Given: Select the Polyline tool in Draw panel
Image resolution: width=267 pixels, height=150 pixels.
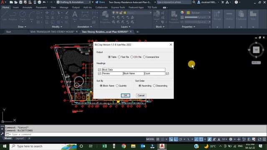Looking at the screenshot, I should [x=13, y=16].
